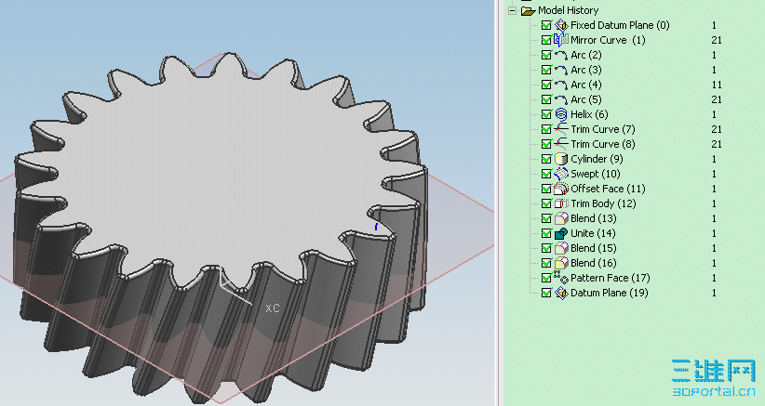
Task: Select the 'Blend (13)' row text
Action: pyautogui.click(x=593, y=218)
